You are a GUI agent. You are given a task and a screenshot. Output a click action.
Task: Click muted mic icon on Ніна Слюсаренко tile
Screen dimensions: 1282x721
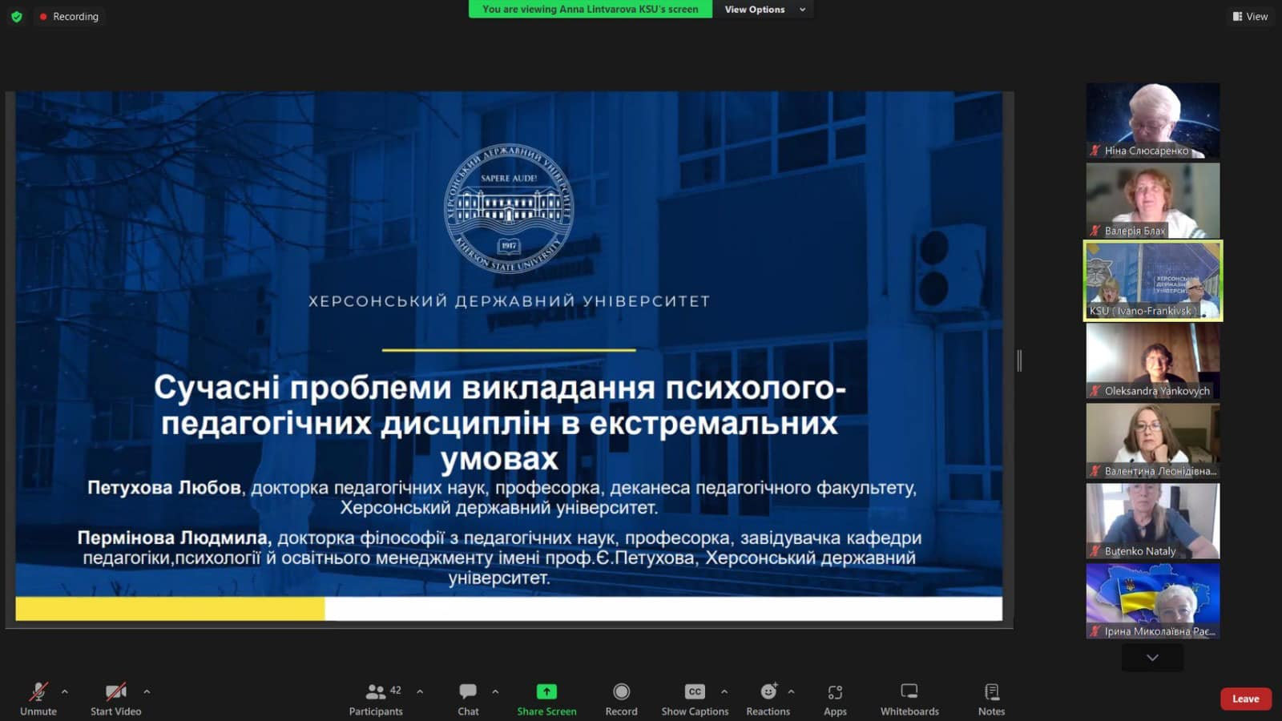tap(1095, 151)
